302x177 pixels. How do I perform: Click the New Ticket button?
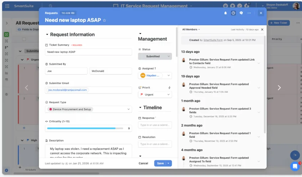(279, 23)
